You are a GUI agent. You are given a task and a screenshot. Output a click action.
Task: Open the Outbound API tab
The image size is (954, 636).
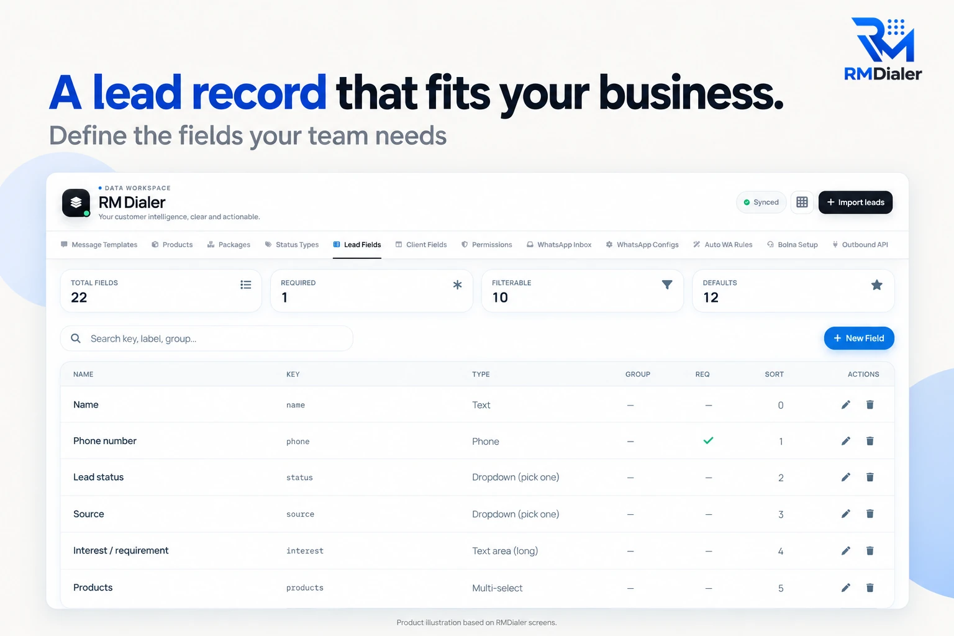(860, 245)
